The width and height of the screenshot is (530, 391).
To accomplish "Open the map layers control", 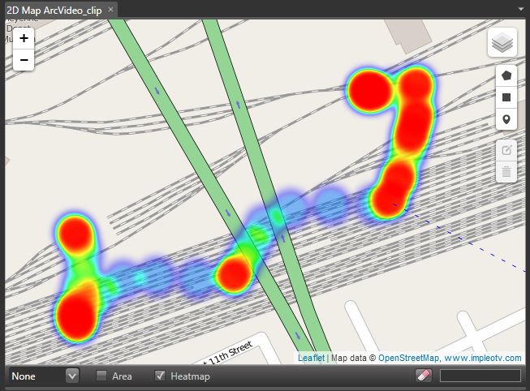I will point(502,43).
